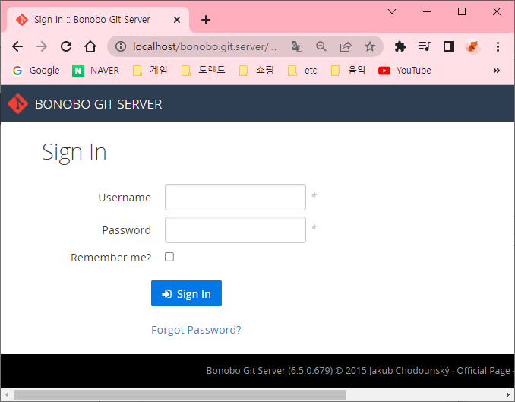Click the localhost address bar URL
Image resolution: width=515 pixels, height=402 pixels.
204,46
